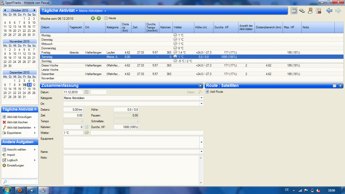This screenshot has height=194, width=345.
Task: Jump to next week green arrow
Action: 99,18
